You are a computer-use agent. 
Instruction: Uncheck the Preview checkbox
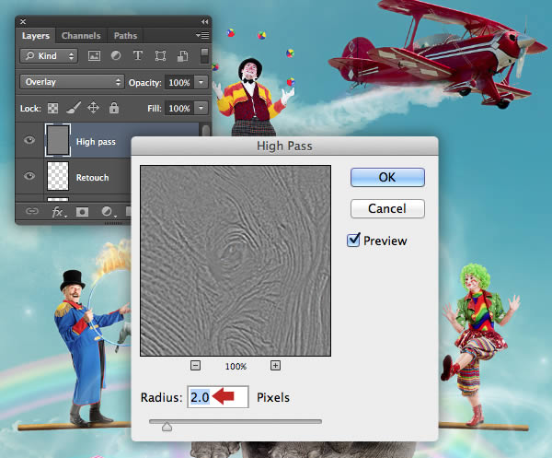tap(353, 241)
